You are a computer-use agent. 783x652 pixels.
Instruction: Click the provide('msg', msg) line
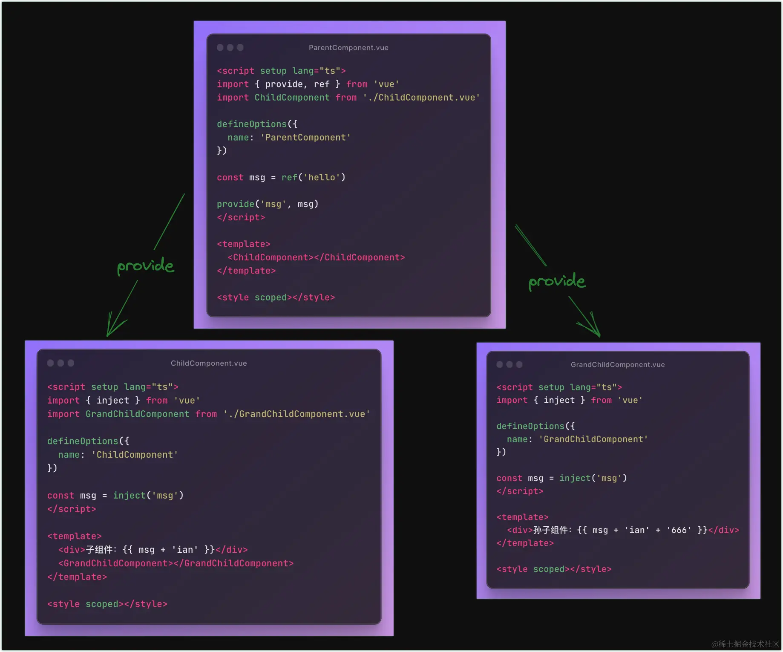point(268,204)
